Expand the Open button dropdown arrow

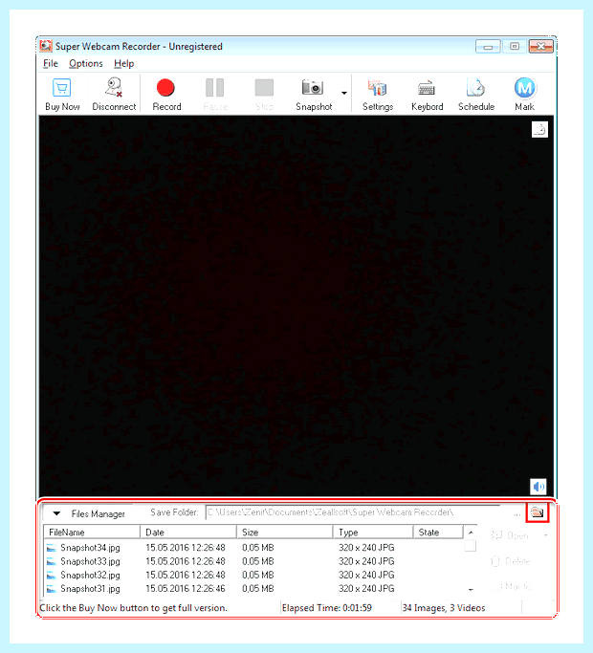click(x=545, y=535)
